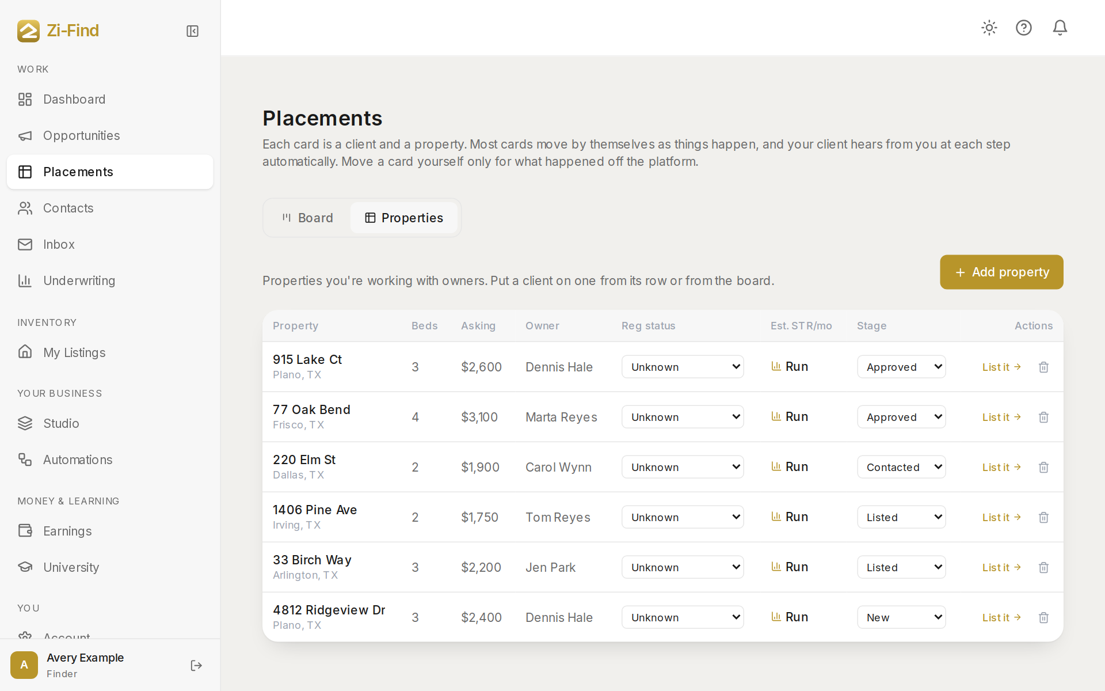Collapse the sidebar panel icon

192,31
